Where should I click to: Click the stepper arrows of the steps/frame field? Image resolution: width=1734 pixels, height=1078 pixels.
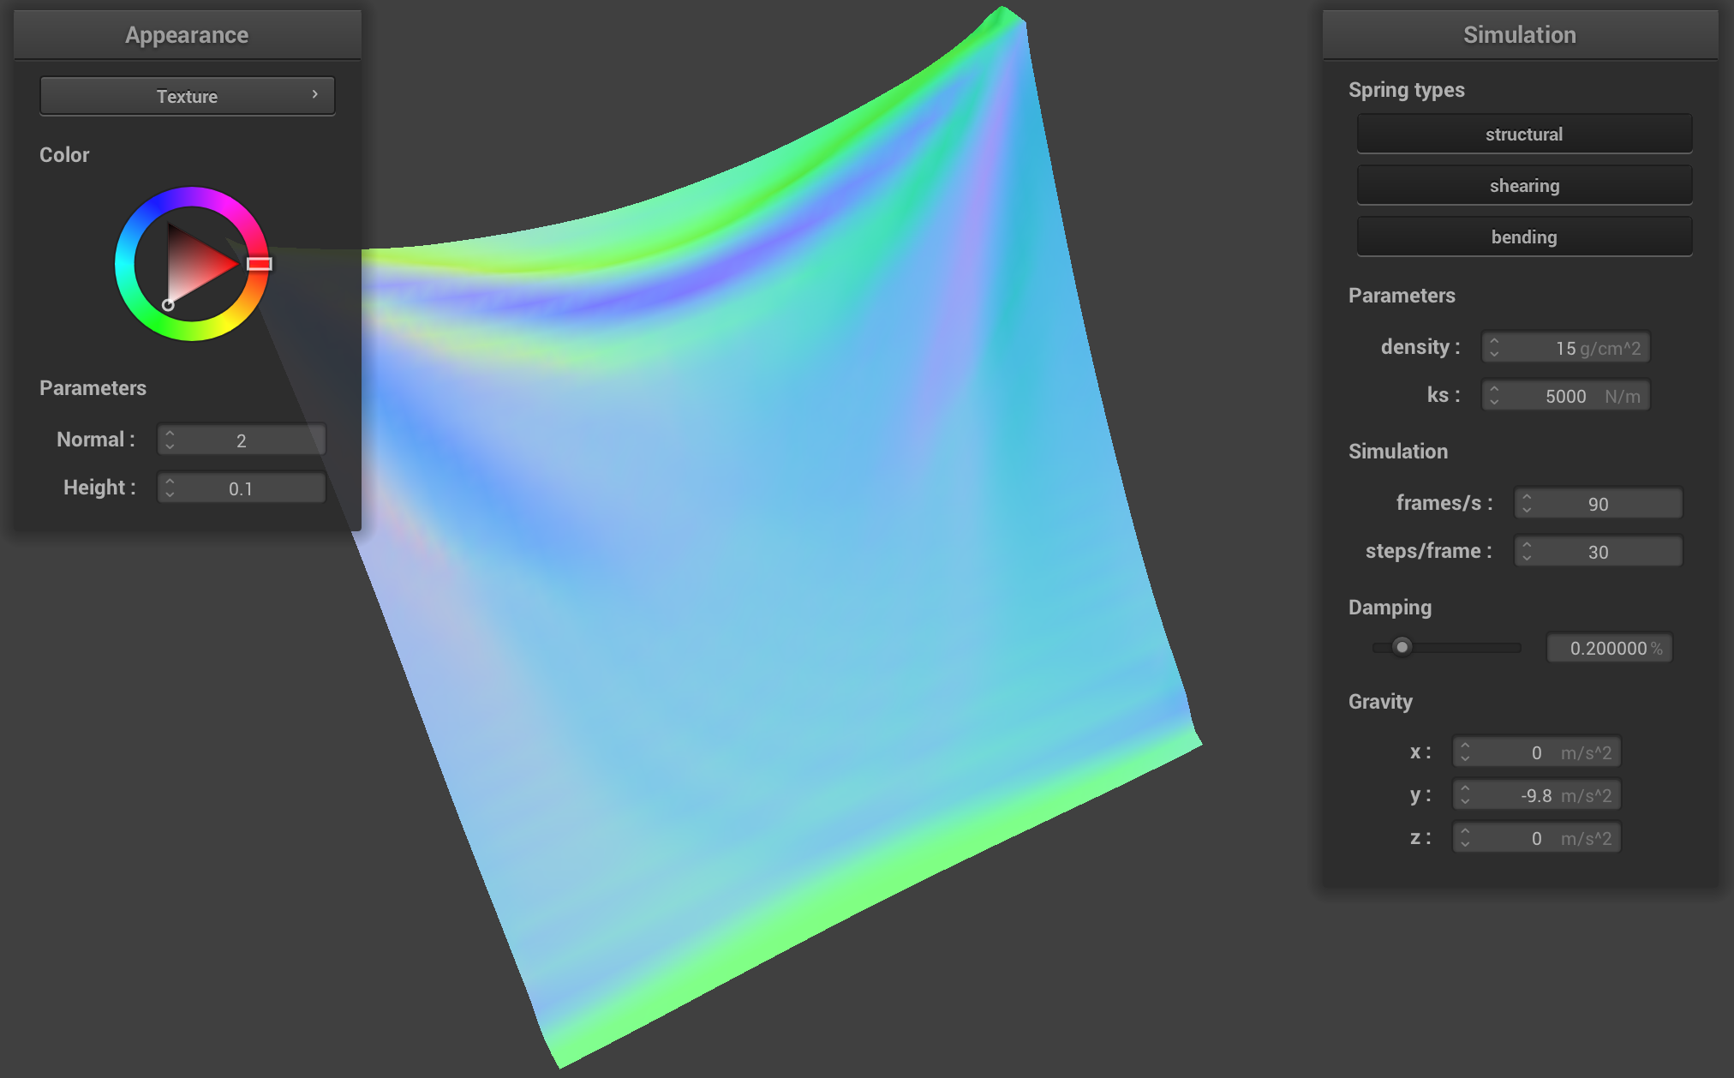tap(1527, 552)
